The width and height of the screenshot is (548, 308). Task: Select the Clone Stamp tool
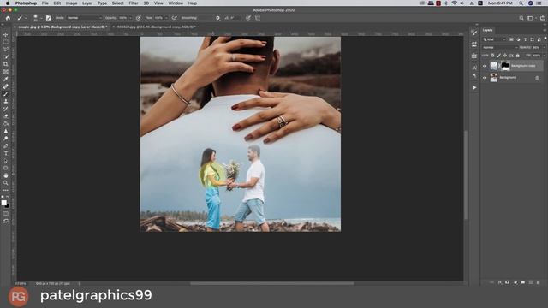(x=6, y=101)
